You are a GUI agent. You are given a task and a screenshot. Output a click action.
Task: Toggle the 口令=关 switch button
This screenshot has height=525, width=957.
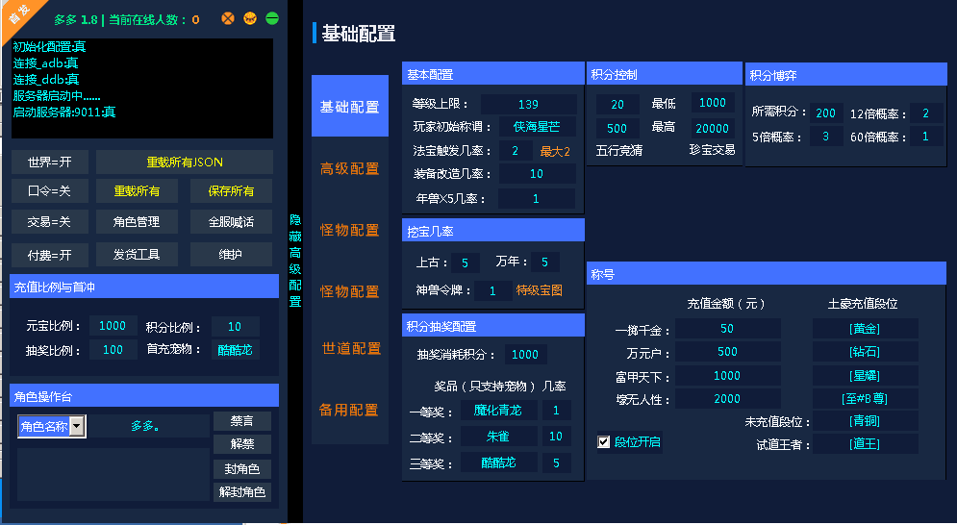(x=50, y=191)
